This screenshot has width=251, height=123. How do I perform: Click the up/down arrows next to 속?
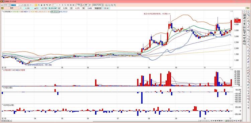31,5
